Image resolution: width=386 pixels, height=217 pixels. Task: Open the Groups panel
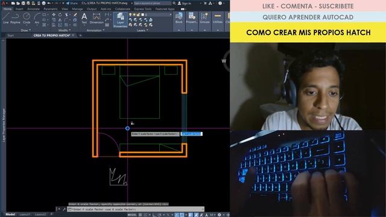[204, 18]
